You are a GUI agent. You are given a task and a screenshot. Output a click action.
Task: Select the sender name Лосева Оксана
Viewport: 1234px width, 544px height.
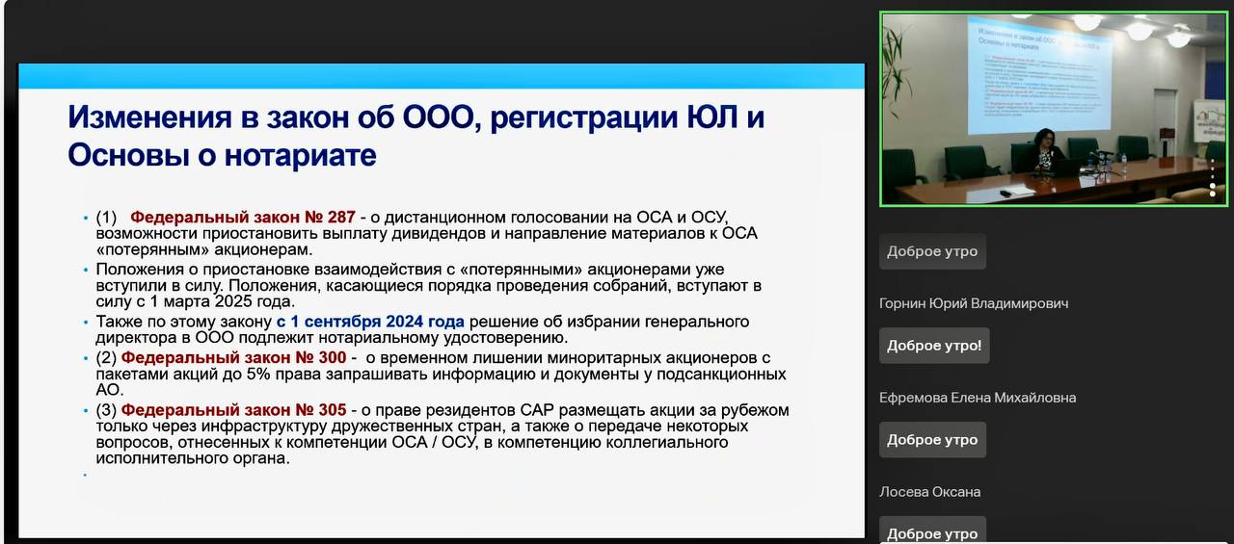[x=929, y=492]
